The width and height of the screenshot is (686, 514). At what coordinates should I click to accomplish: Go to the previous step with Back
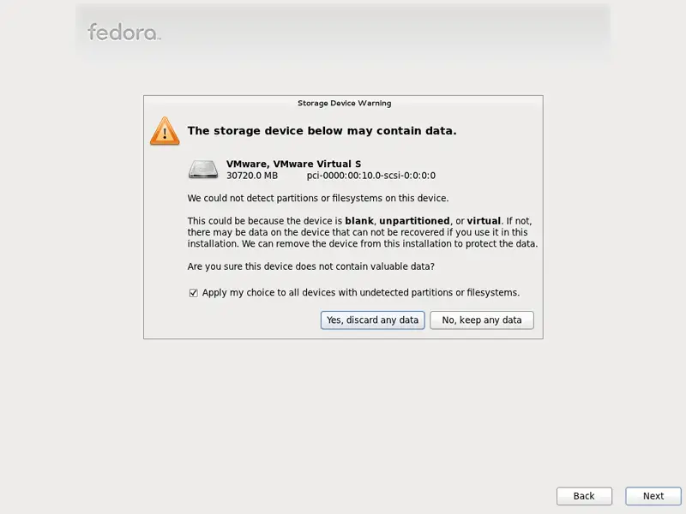click(584, 496)
